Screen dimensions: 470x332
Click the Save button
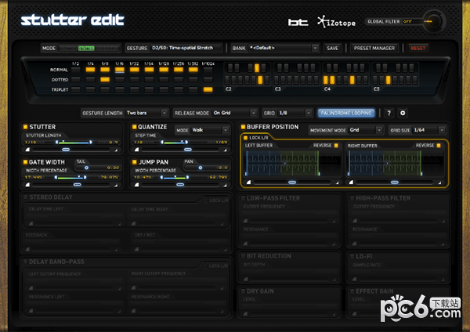click(x=332, y=48)
